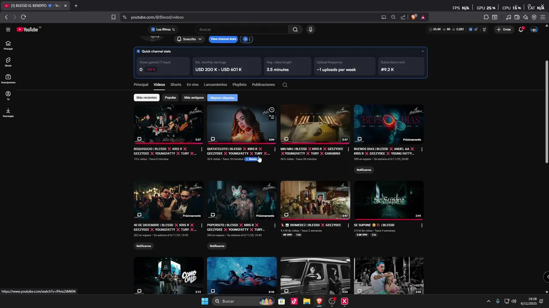The height and width of the screenshot is (308, 549).
Task: Open the Brave Shields lion icon
Action: click(x=414, y=17)
